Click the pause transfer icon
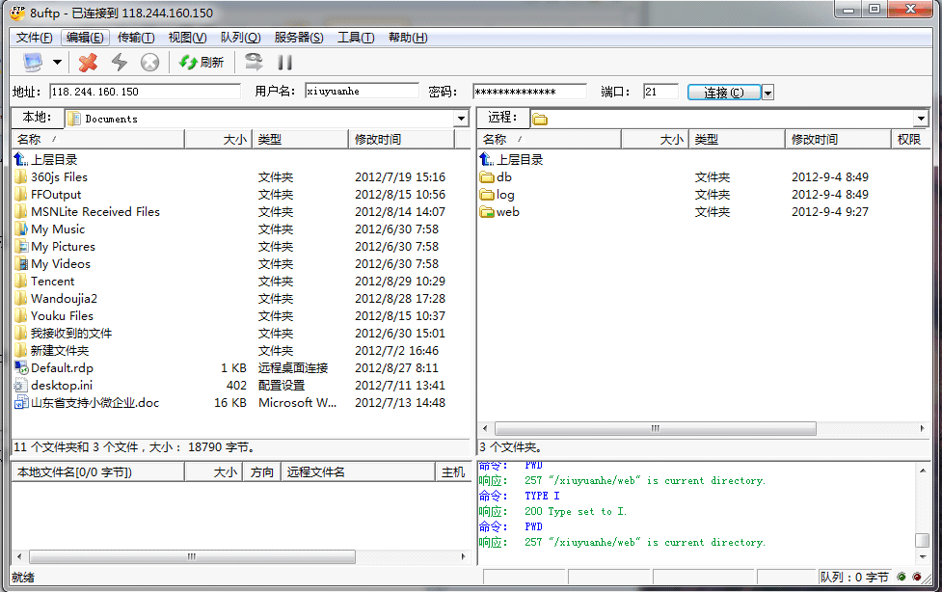Viewport: 942px width, 592px height. pos(284,63)
